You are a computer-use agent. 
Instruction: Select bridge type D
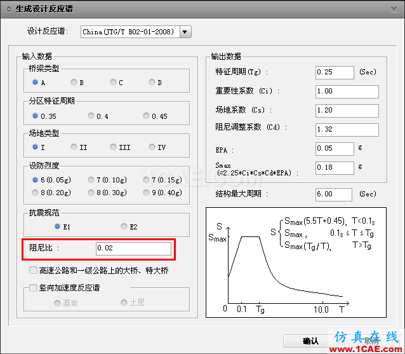coord(152,82)
